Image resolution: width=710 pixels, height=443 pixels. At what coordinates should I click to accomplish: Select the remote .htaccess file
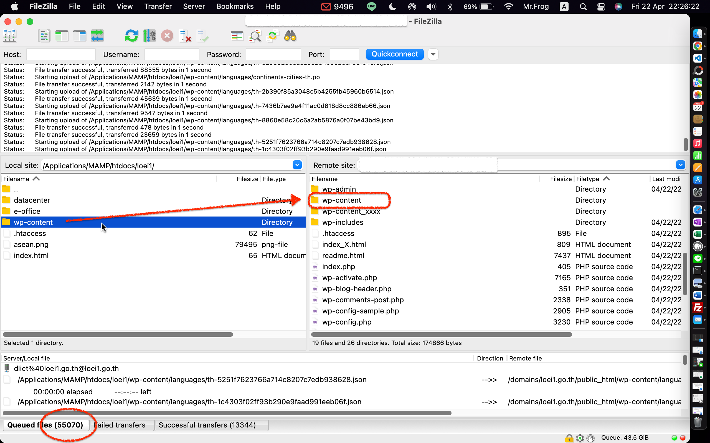(495, 233)
